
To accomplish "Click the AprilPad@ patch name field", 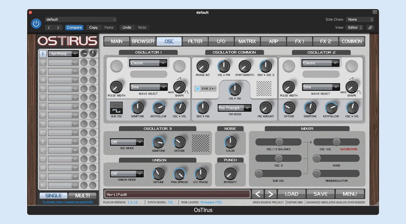I will pos(177,194).
